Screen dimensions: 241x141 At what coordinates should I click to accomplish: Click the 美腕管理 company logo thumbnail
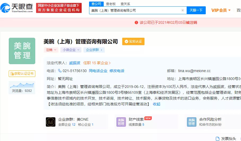22,51
